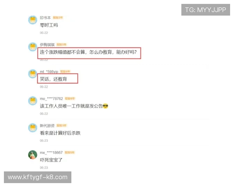
Task: Click mx_****18667's photo avatar
Action: (x=33, y=155)
